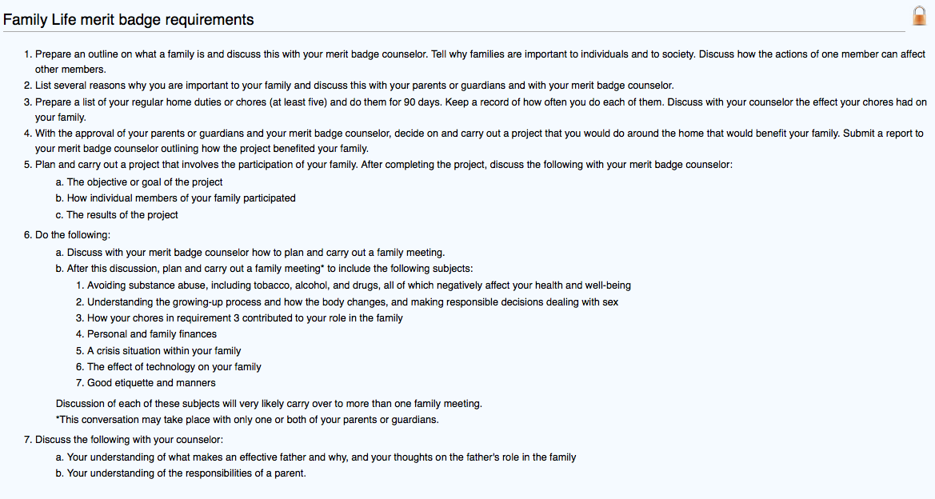This screenshot has width=935, height=499.
Task: Click requirement 5 about a family participation project
Action: [x=384, y=165]
